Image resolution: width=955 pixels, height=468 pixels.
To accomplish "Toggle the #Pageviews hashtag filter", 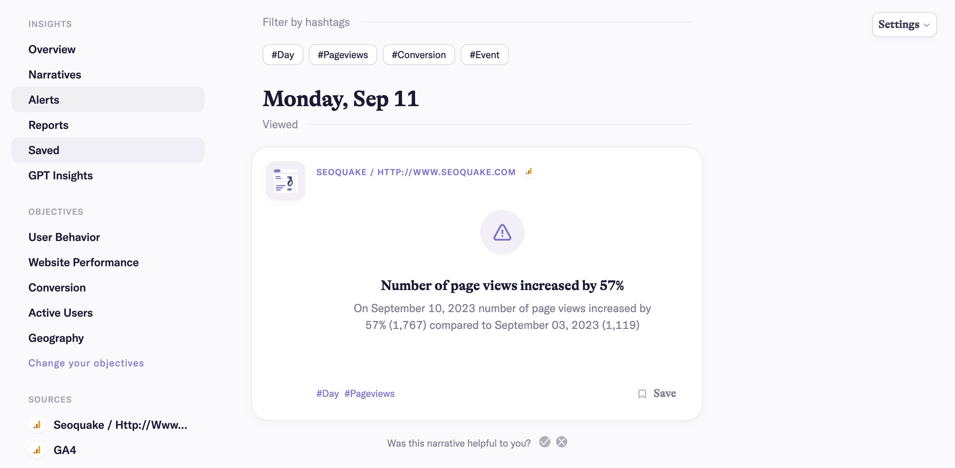I will click(343, 54).
